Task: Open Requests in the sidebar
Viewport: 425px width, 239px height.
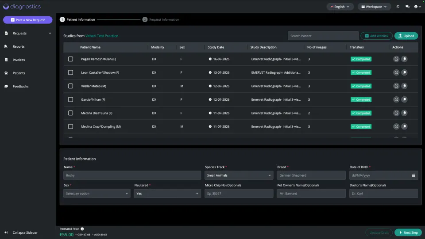Action: (x=19, y=33)
